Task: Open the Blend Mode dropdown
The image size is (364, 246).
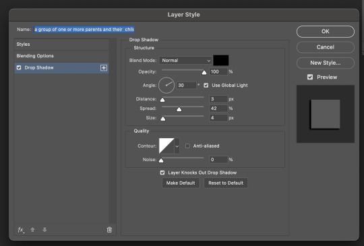Action: point(185,61)
